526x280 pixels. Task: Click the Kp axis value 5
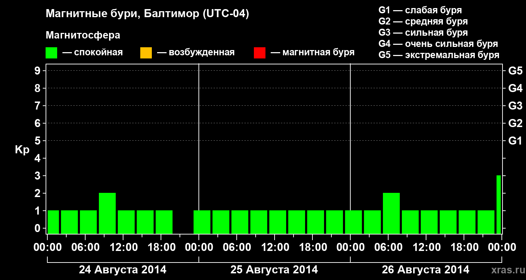coord(38,141)
